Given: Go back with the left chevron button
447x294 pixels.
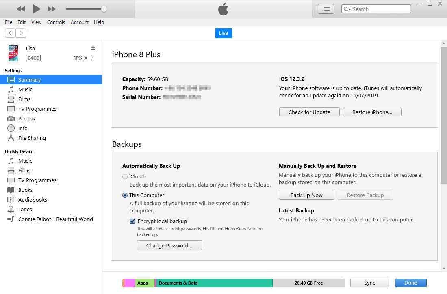Looking at the screenshot, I should coord(10,33).
